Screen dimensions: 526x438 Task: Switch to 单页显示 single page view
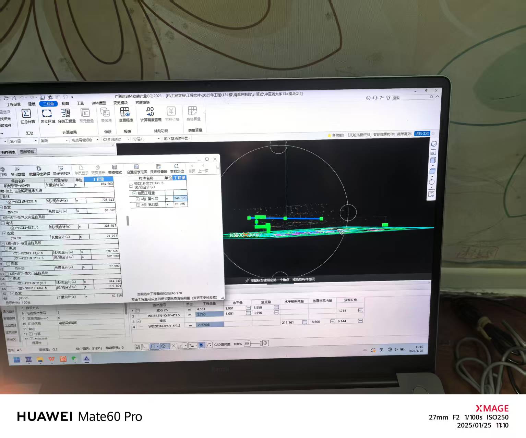click(x=82, y=170)
